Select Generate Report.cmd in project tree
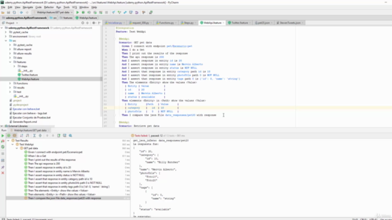This screenshot has height=220, width=392. click(x=24, y=122)
